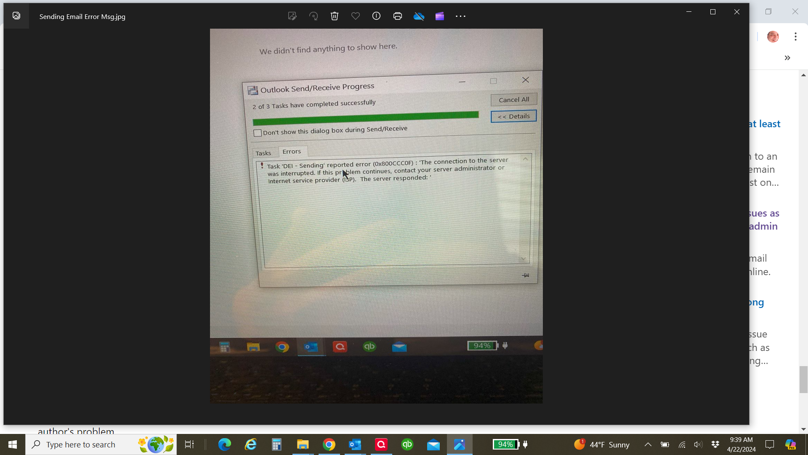
Task: Launch Microsoft Edge from the taskbar
Action: tap(225, 444)
